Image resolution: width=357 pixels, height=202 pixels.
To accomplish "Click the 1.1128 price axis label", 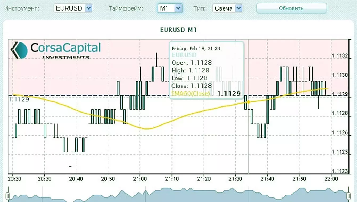I will point(339,114).
